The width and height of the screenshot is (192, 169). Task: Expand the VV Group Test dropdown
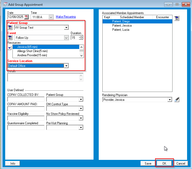pyautogui.click(x=66, y=28)
